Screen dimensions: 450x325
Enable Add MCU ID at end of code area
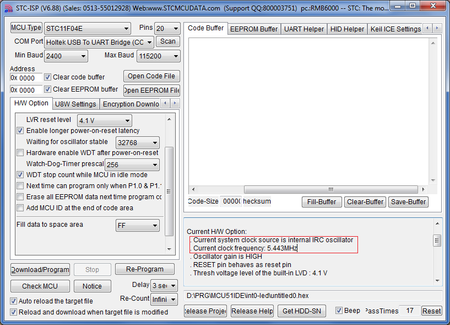(20, 208)
